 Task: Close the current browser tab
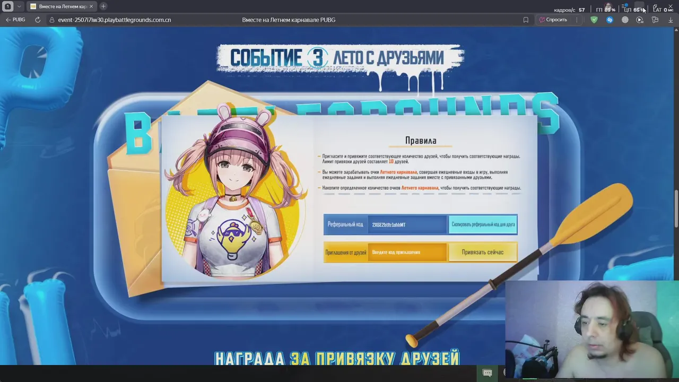[x=91, y=6]
